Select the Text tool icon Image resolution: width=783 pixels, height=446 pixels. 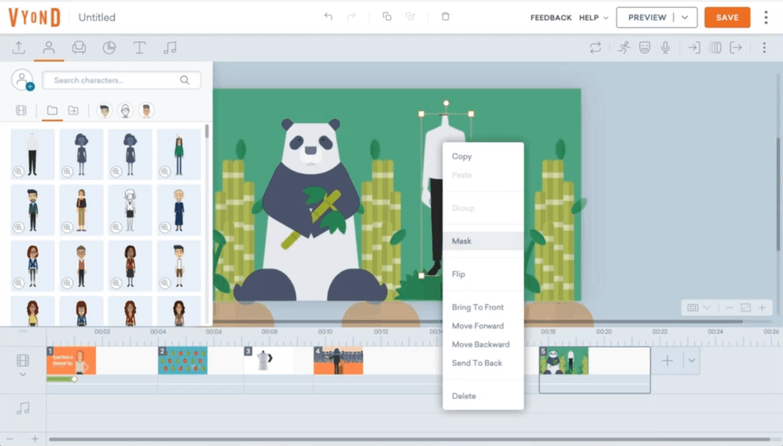point(139,48)
